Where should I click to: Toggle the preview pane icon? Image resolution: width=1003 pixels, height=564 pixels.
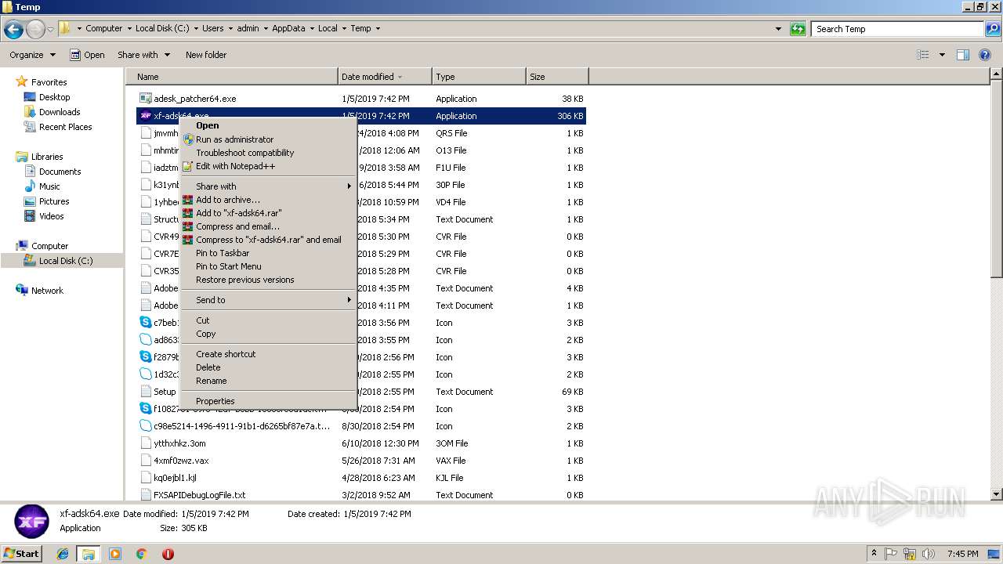tap(963, 55)
